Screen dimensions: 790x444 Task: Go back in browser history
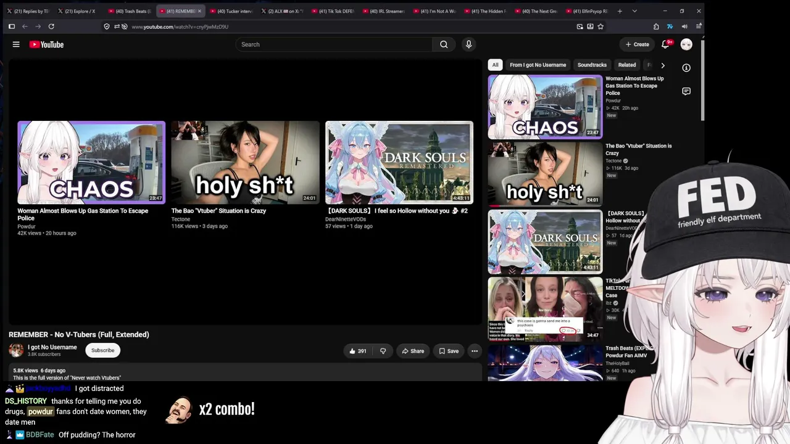point(25,27)
